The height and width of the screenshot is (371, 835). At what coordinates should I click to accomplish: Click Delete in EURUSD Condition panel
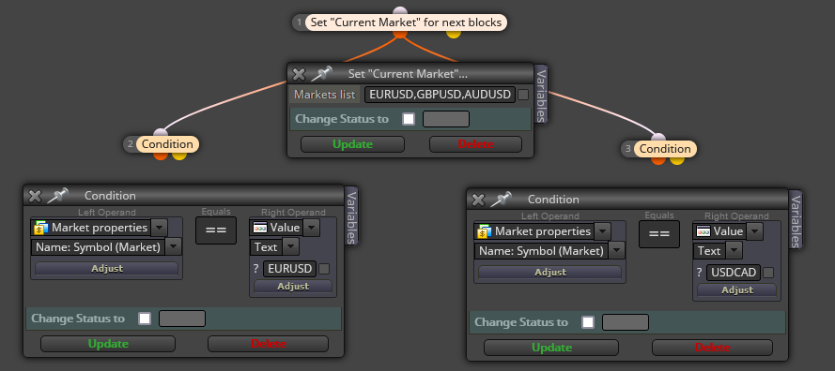coord(268,344)
